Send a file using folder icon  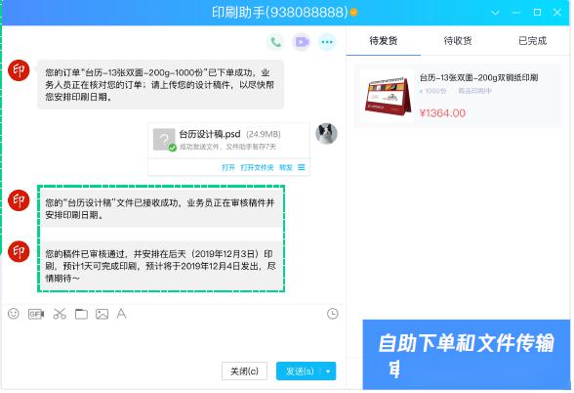coord(81,314)
